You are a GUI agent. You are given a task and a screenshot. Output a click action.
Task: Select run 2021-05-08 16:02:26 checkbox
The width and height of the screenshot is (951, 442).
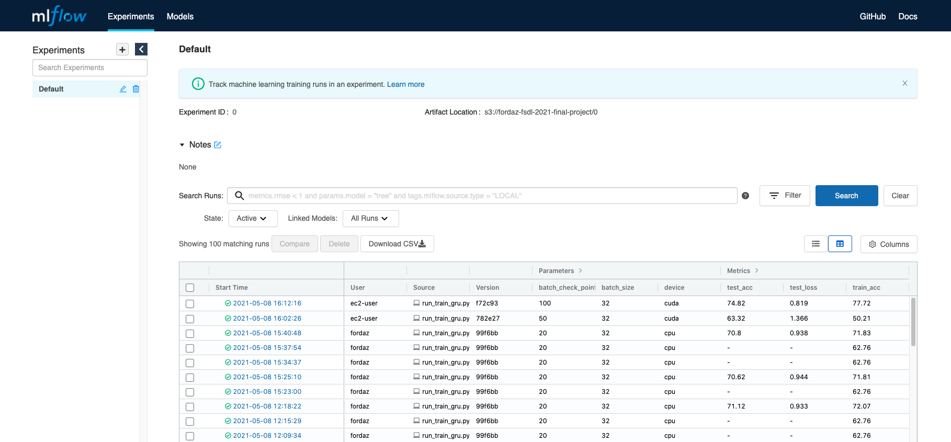click(190, 319)
